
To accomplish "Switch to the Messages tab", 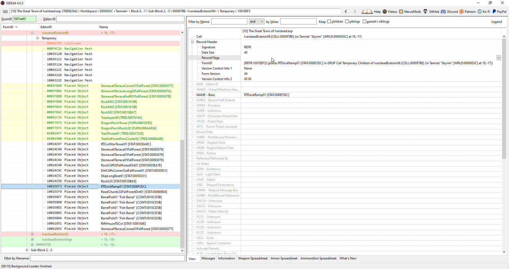I will tap(208, 258).
